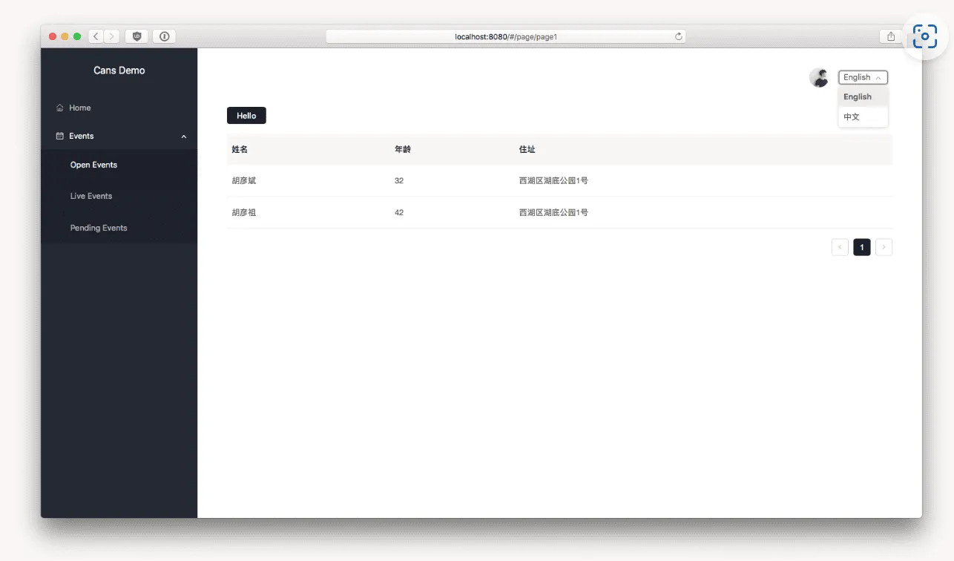The image size is (954, 561).
Task: Open the Live Events menu item
Action: tap(91, 197)
